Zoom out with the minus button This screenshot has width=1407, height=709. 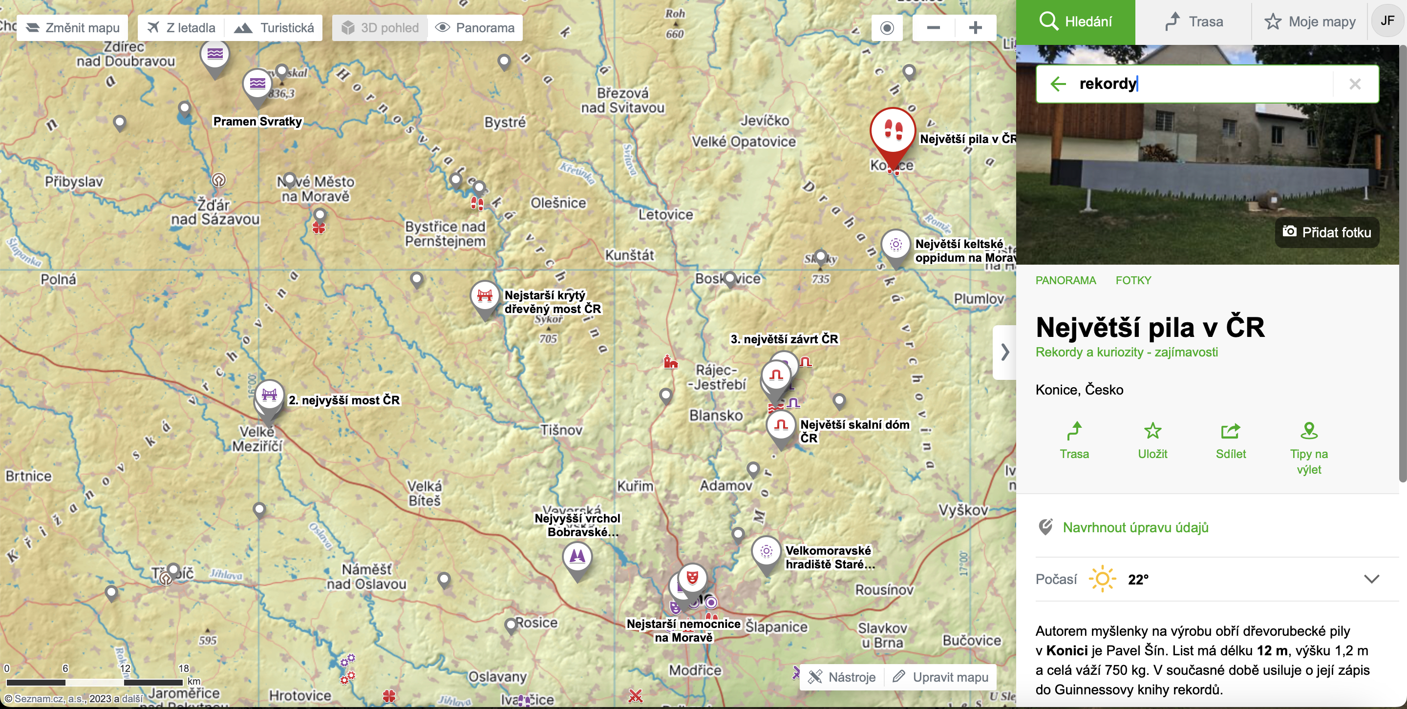coord(934,28)
